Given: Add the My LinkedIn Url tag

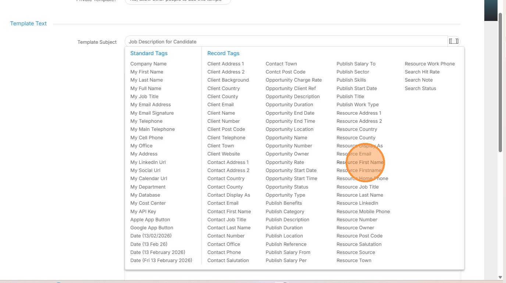Looking at the screenshot, I should tap(148, 162).
